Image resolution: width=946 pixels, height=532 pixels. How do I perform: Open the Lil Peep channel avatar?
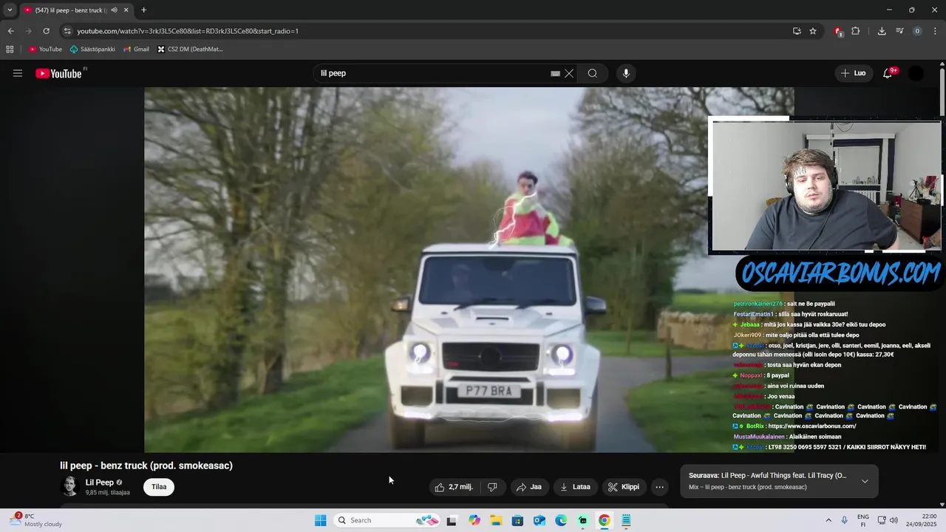point(69,486)
